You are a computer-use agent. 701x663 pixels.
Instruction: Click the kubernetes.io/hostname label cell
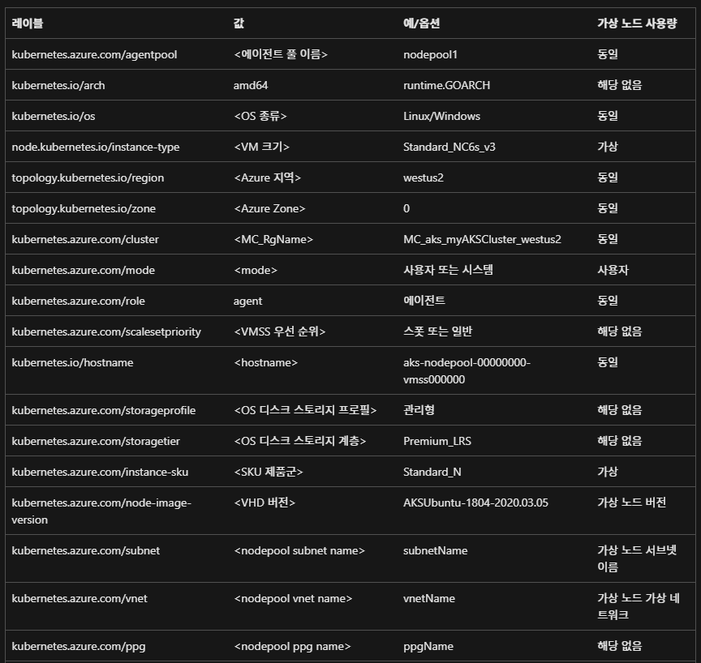pos(72,362)
